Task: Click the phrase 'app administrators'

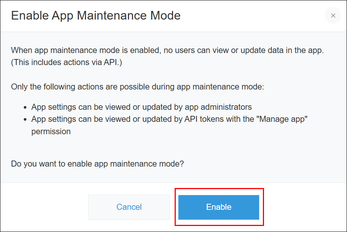Action: 218,107
